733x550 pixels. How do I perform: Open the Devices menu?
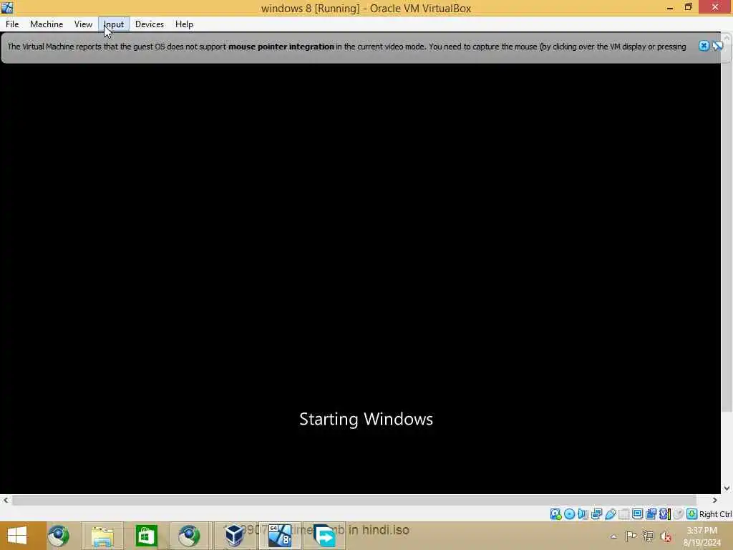tap(150, 24)
